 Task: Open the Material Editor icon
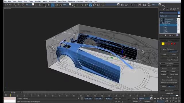144,5
